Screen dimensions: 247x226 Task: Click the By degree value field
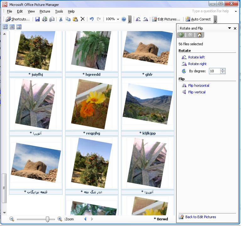click(x=214, y=71)
